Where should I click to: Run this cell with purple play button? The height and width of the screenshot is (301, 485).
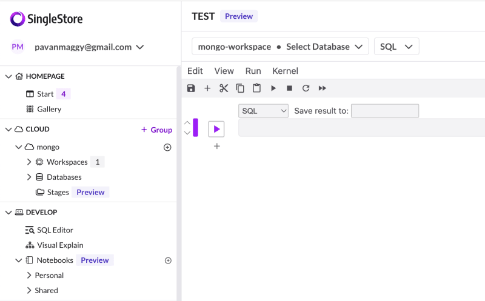[x=216, y=129]
